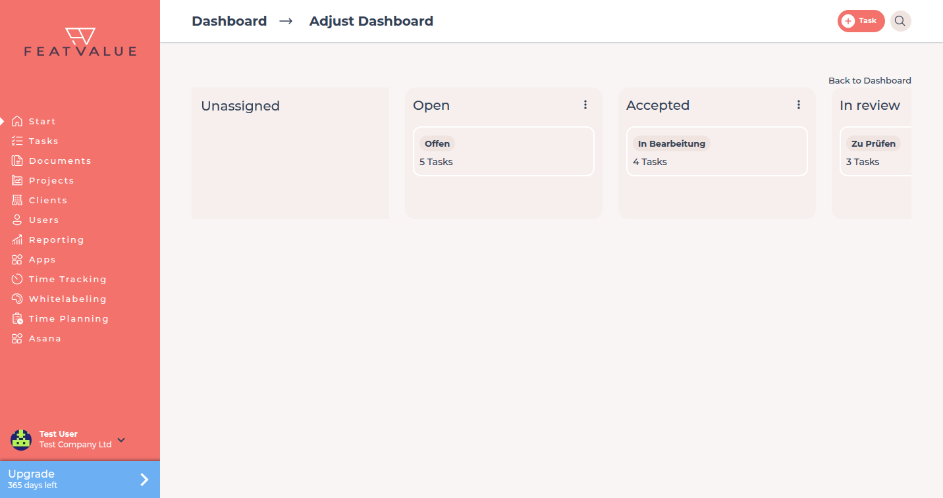Open the Clients menu entry
The width and height of the screenshot is (943, 498).
[48, 200]
